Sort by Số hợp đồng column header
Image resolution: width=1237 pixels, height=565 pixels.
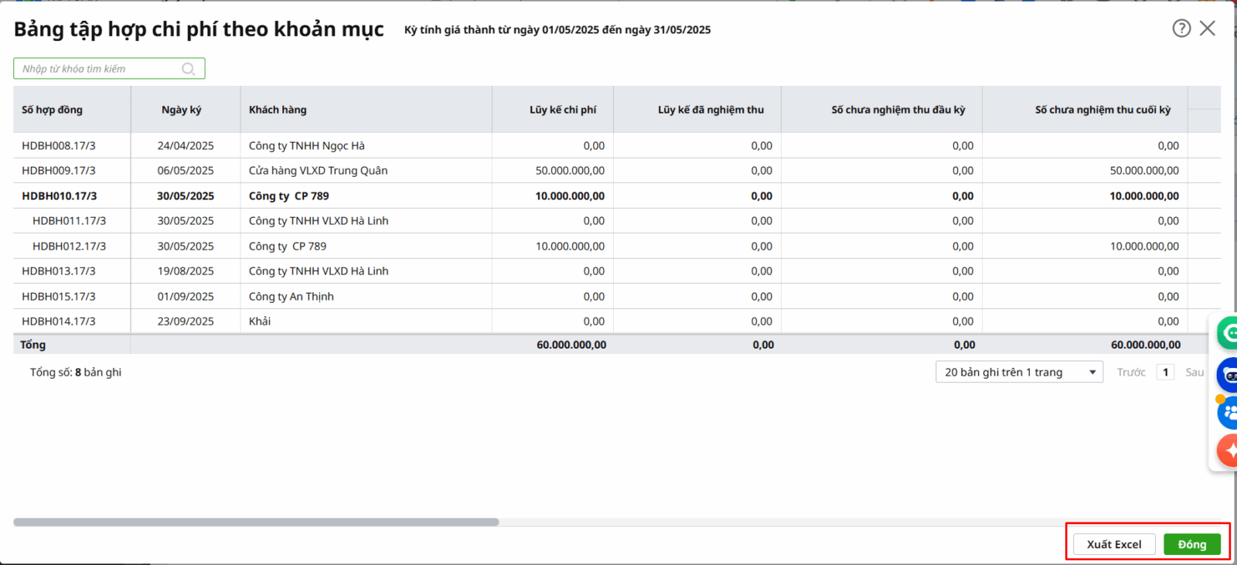tap(52, 110)
